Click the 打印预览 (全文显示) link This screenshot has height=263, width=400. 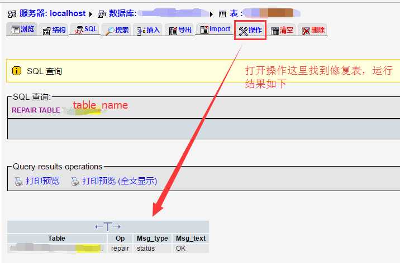pyautogui.click(x=120, y=181)
